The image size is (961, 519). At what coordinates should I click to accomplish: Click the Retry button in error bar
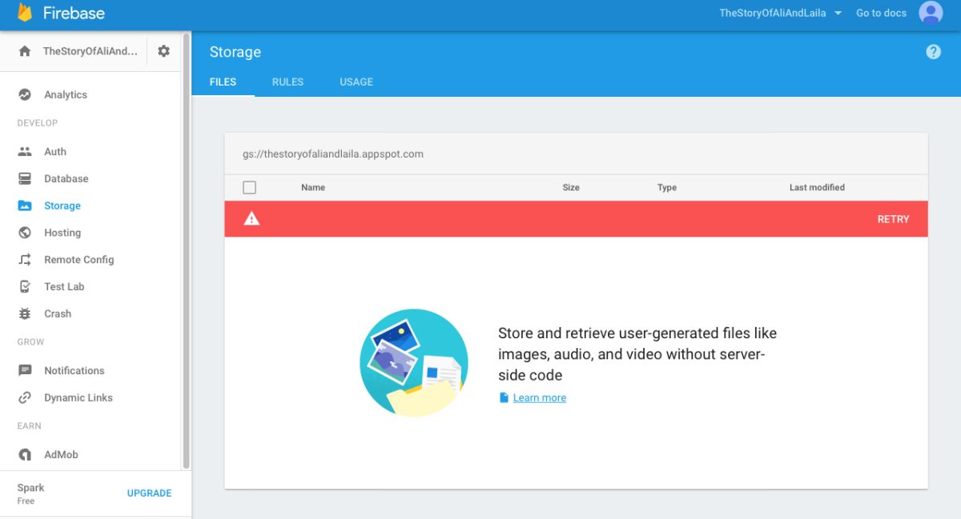click(893, 219)
